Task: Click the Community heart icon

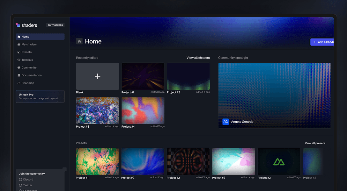Action: [19, 67]
